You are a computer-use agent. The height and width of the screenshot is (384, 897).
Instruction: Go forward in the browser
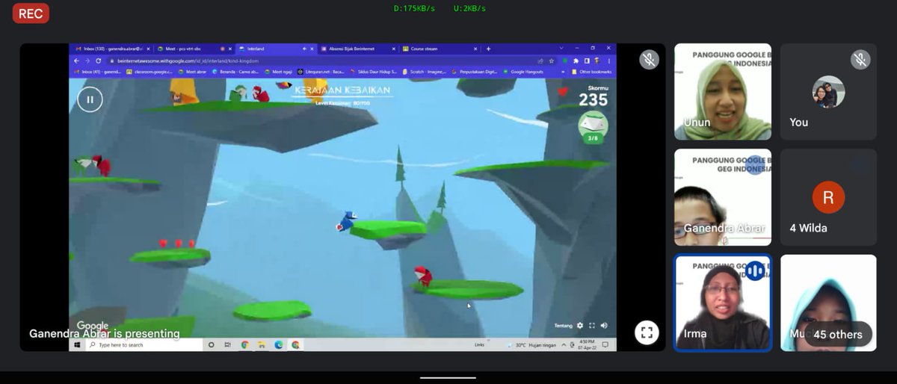[87, 61]
